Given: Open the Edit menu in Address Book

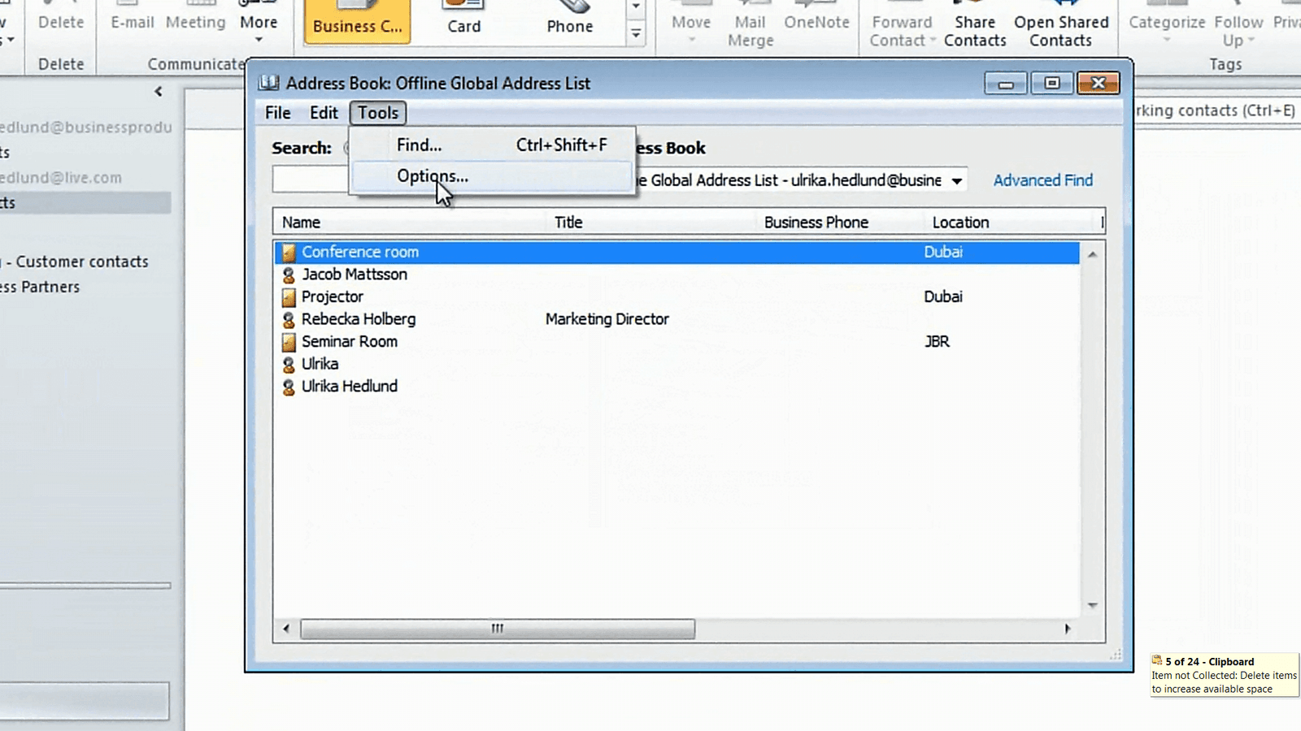Looking at the screenshot, I should click(x=324, y=113).
